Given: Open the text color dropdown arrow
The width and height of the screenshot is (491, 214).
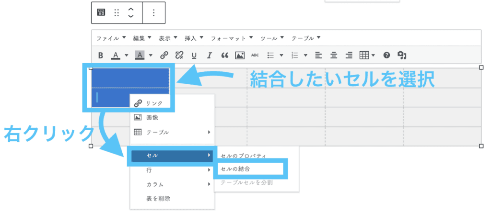Looking at the screenshot, I should tap(127, 56).
